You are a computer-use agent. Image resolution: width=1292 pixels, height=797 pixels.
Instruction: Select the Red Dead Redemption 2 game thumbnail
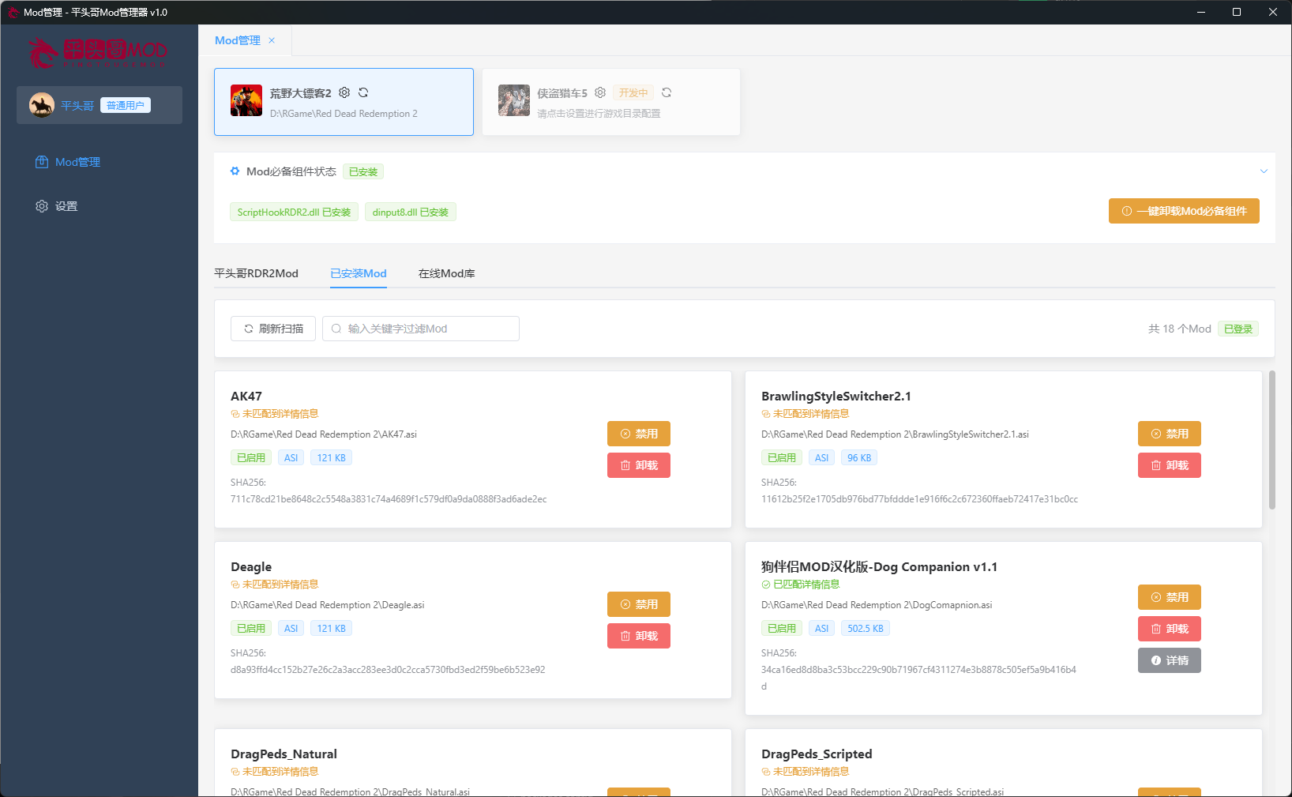pyautogui.click(x=246, y=101)
